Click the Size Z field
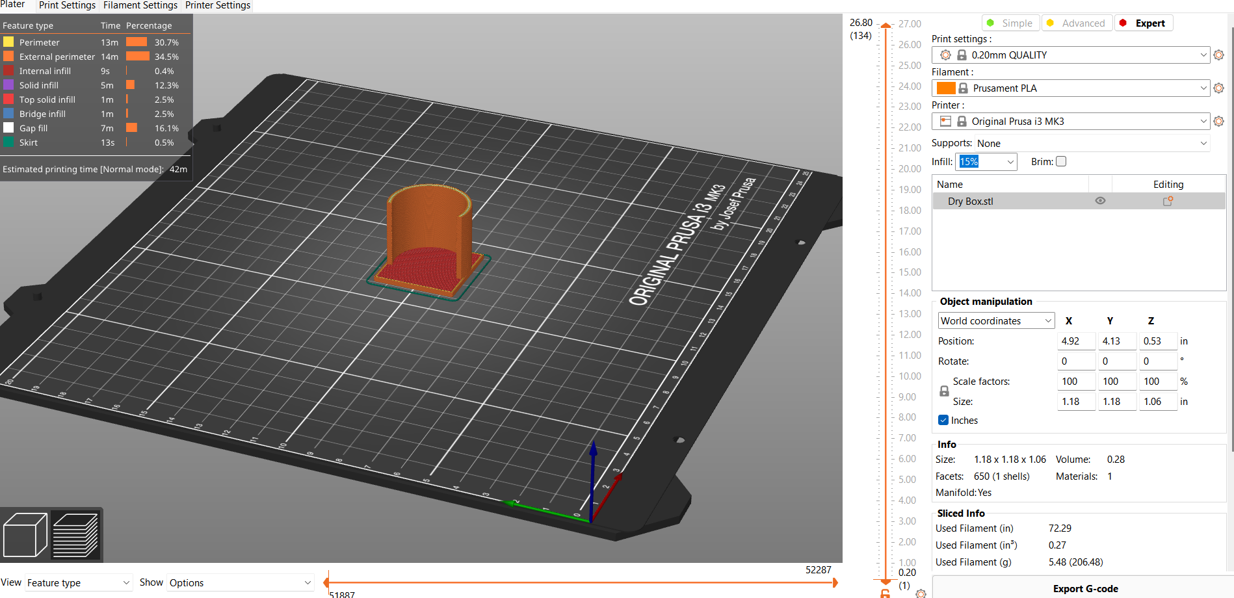 (x=1159, y=402)
